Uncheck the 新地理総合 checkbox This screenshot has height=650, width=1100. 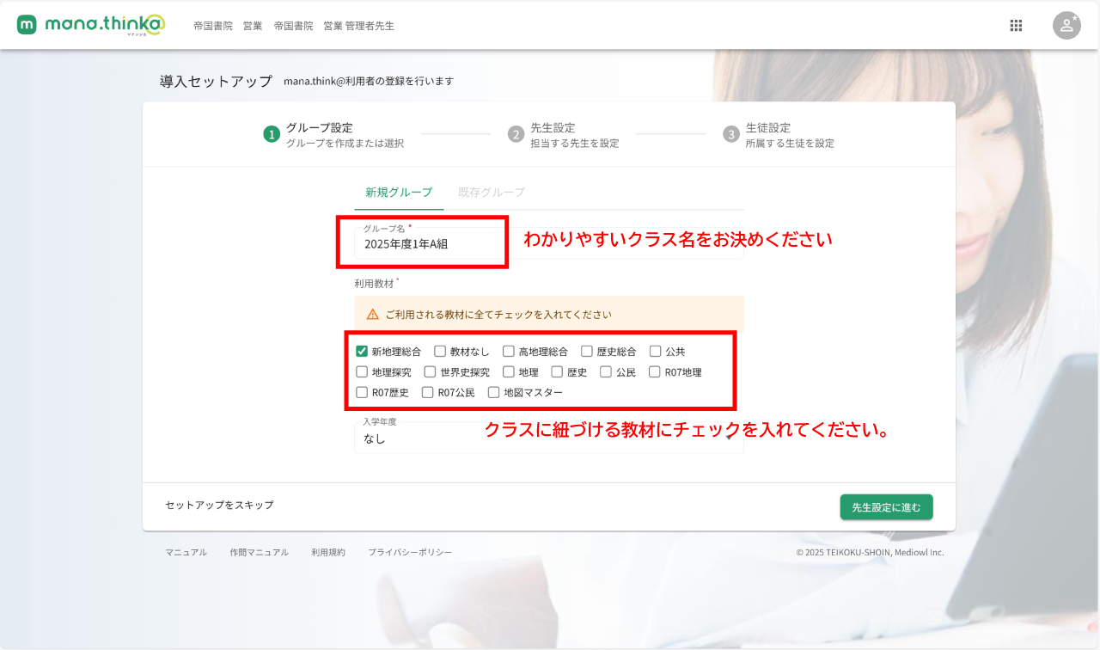pos(362,351)
